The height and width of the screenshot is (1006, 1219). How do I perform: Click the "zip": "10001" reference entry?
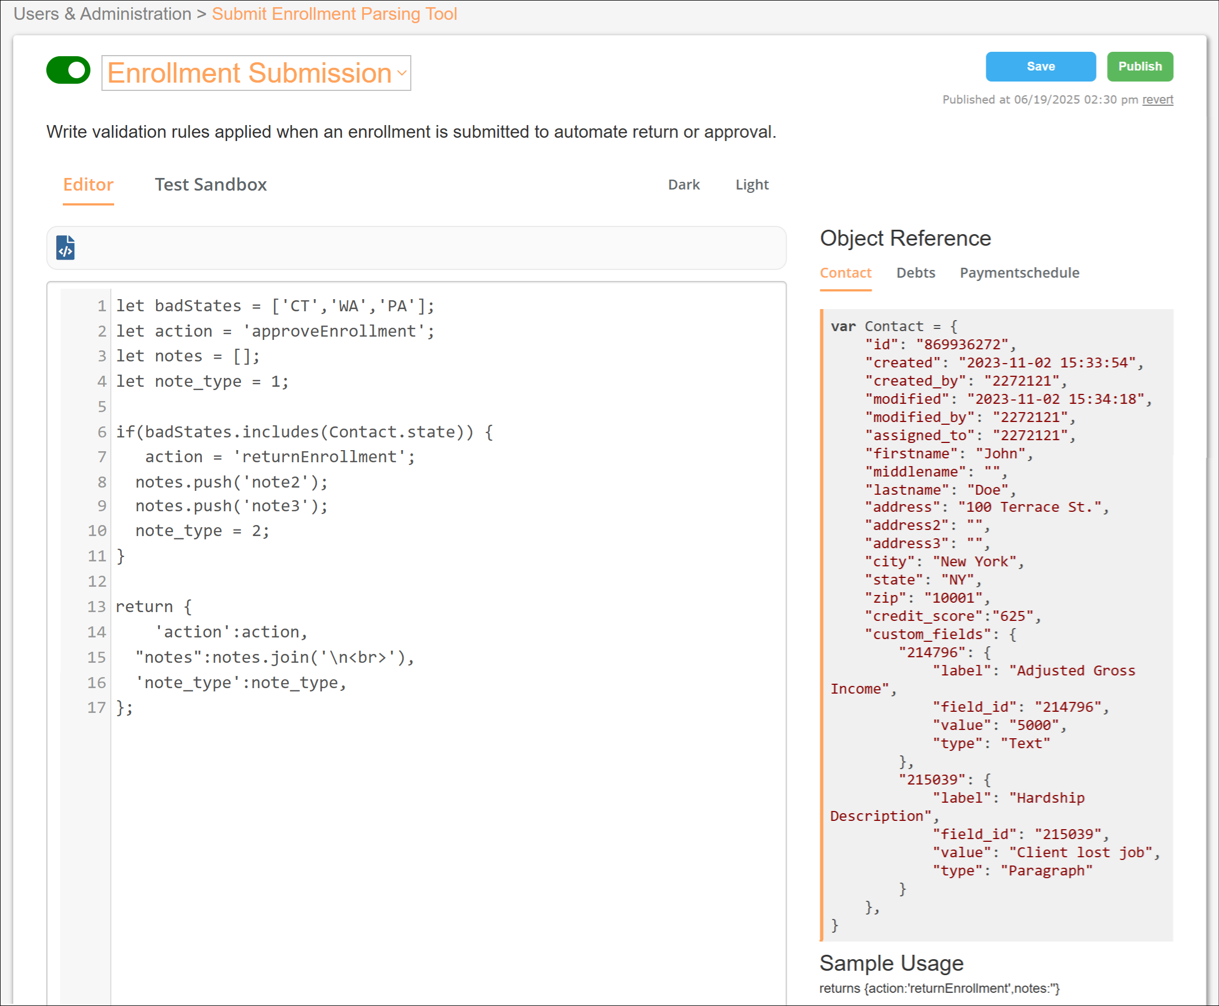(927, 598)
